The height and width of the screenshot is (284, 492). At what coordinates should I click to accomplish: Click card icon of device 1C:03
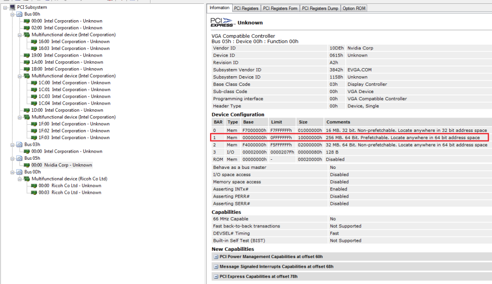tap(34, 97)
